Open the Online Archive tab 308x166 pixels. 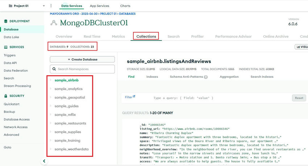click(276, 37)
